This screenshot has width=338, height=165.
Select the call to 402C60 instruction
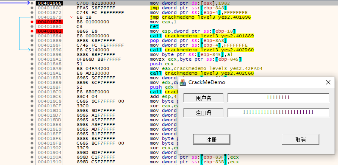[x=202, y=73]
